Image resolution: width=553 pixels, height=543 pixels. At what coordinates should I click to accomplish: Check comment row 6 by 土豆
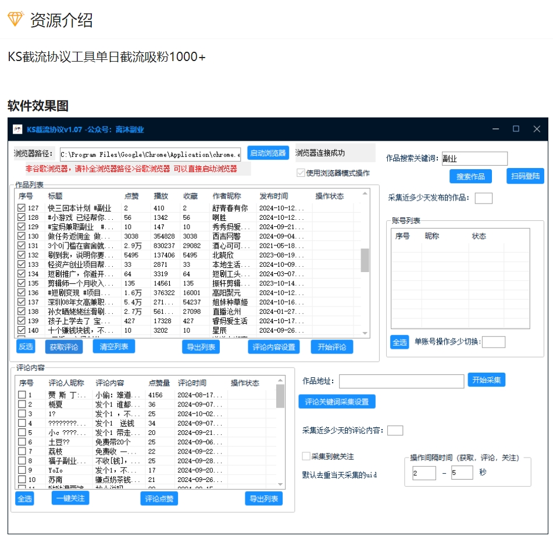22,442
